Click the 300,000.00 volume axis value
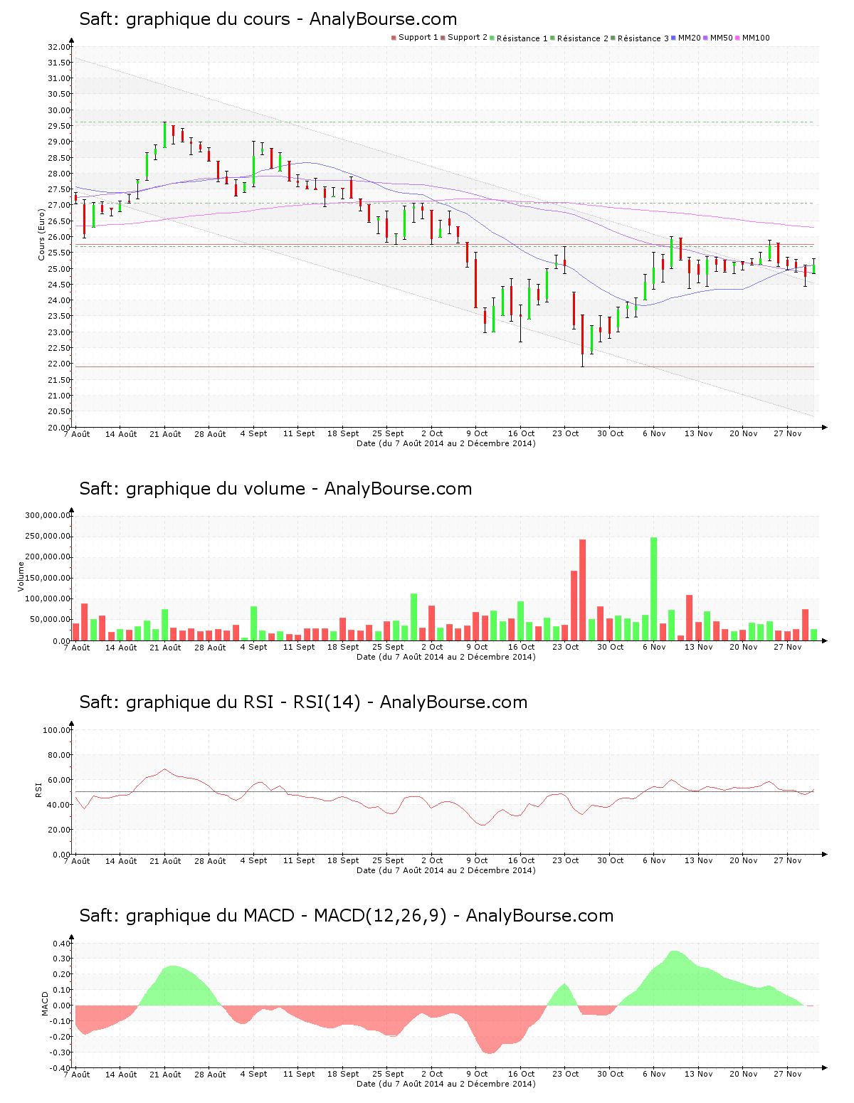 [47, 515]
